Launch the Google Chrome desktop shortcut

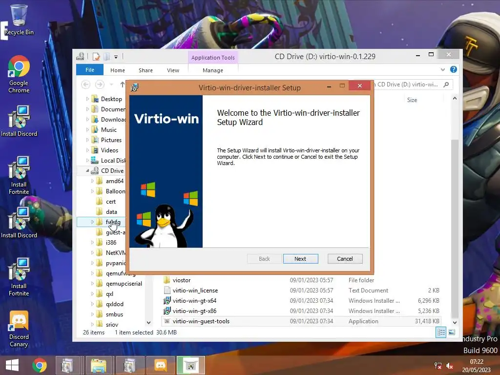[x=19, y=74]
